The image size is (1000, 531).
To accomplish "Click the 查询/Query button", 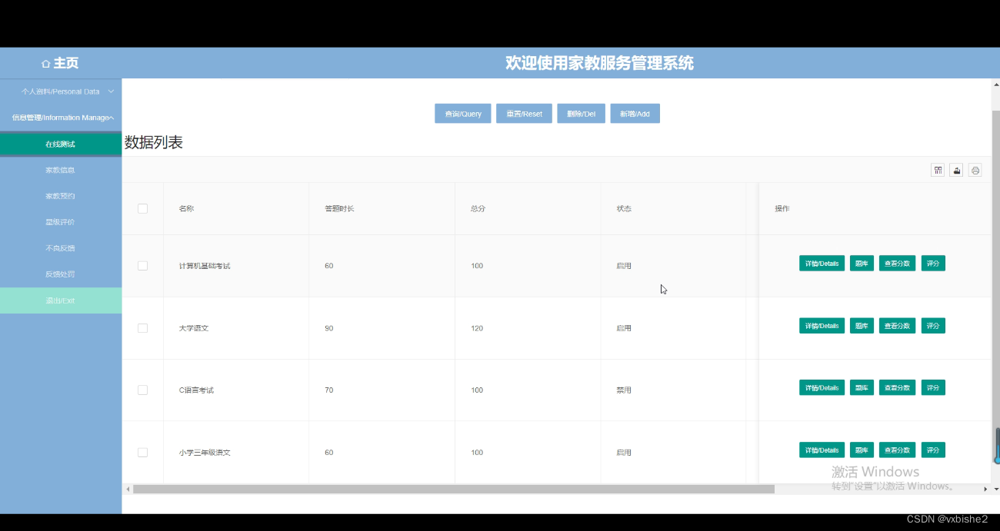I will (463, 114).
